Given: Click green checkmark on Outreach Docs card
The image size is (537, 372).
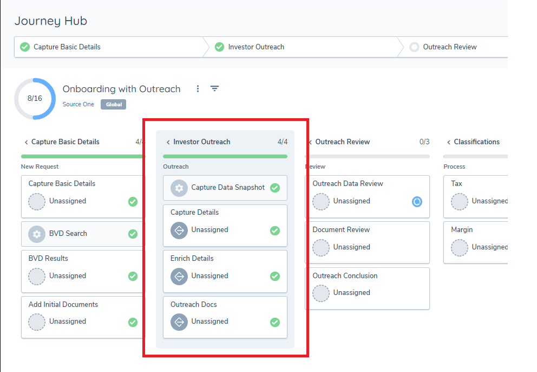Looking at the screenshot, I should point(275,322).
